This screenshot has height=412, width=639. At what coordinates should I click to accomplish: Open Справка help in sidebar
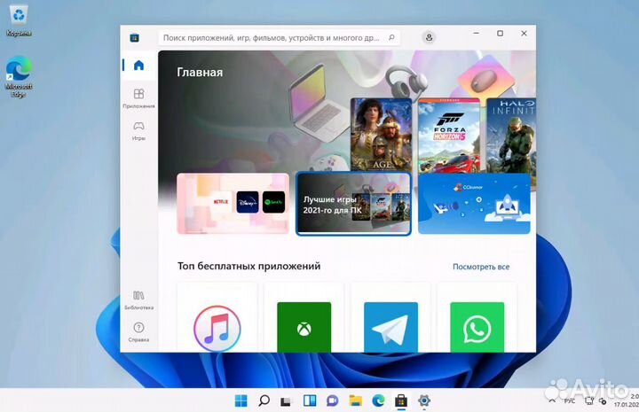[x=139, y=332]
